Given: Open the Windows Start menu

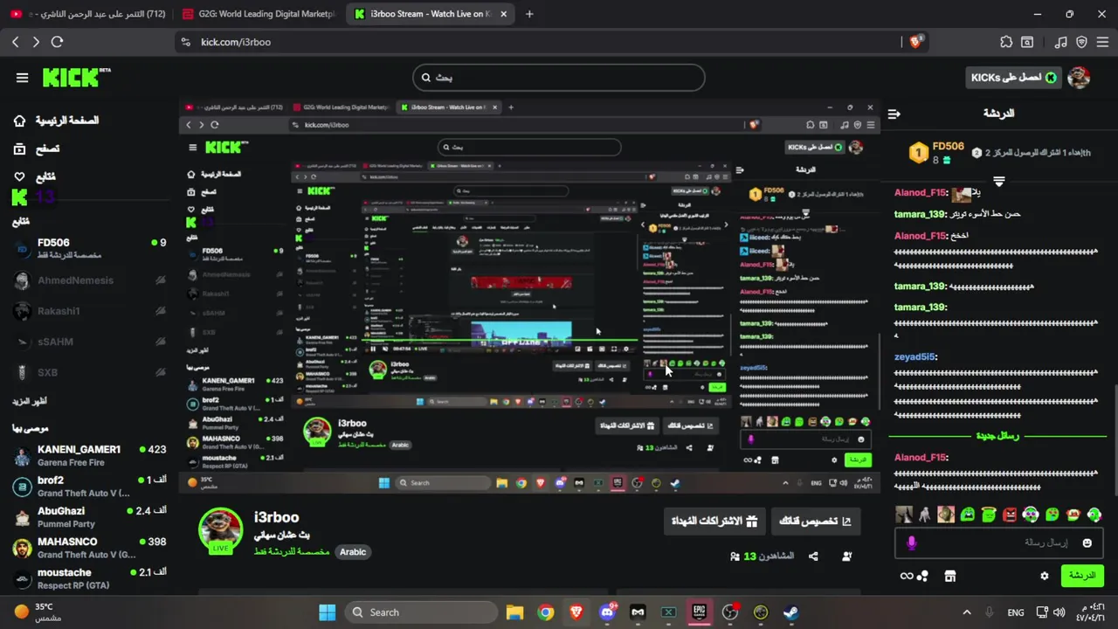Looking at the screenshot, I should click(327, 612).
